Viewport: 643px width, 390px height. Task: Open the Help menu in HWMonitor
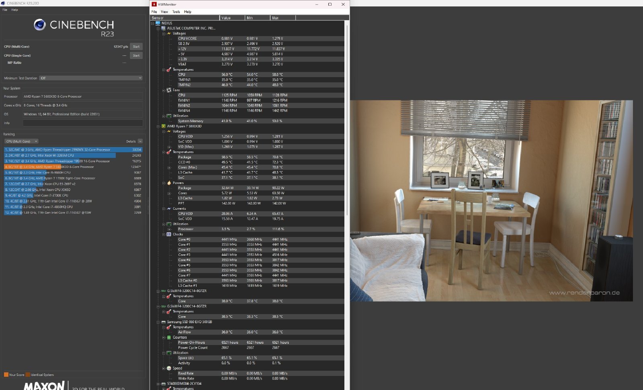[188, 12]
